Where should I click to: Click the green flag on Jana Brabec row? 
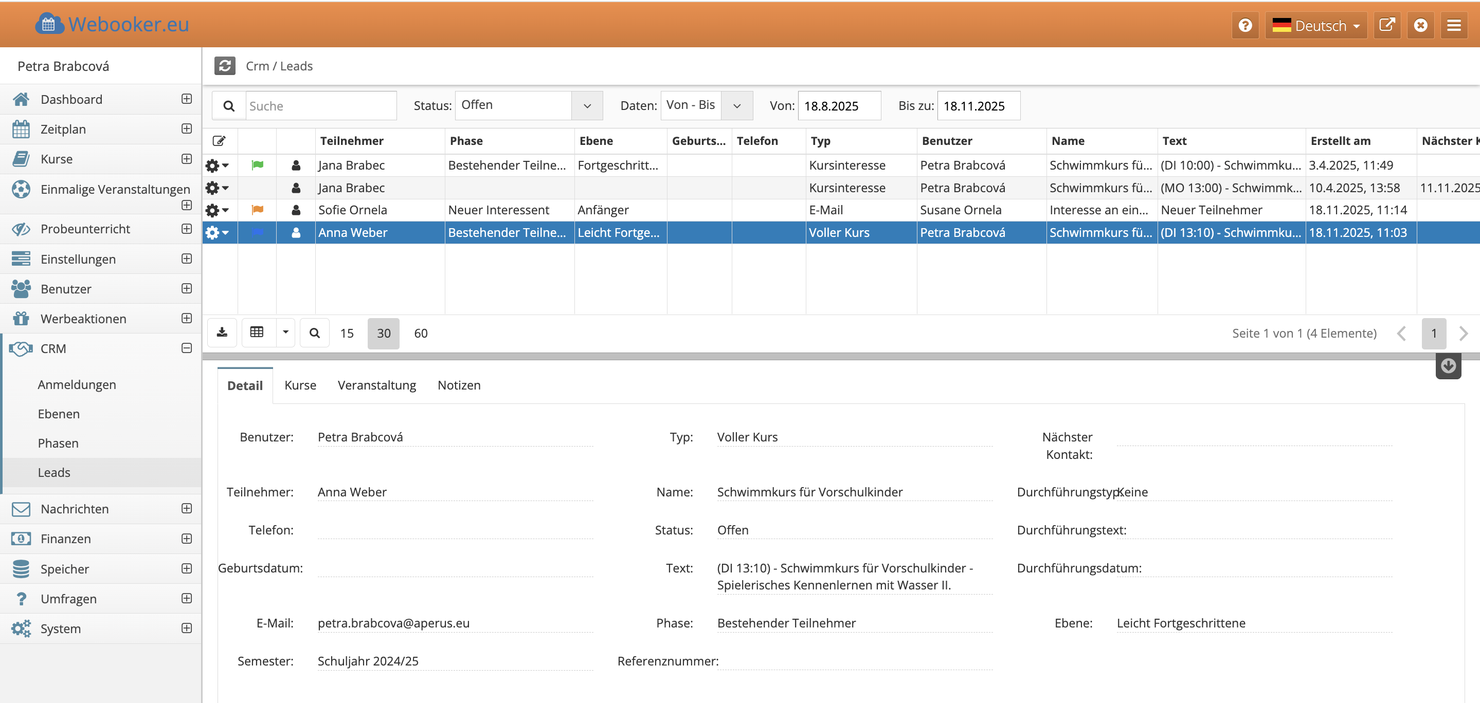coord(258,165)
